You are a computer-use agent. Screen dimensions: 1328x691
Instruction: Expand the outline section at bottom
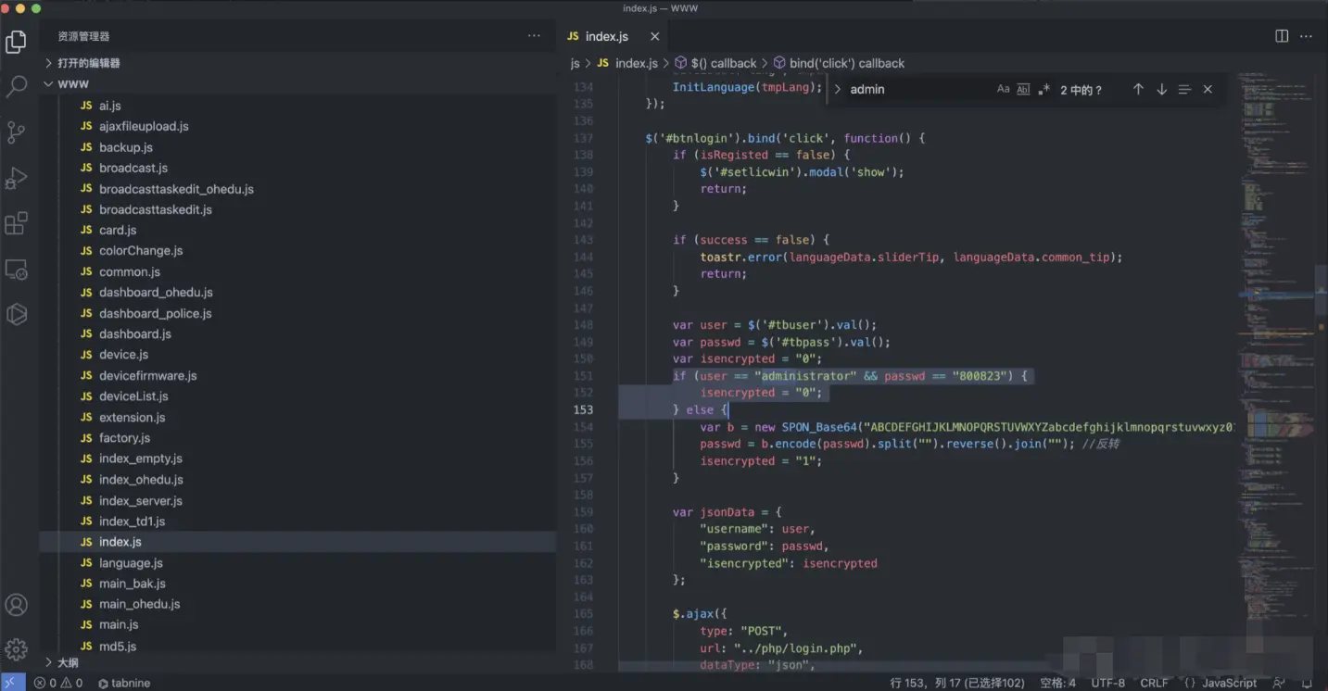click(297, 663)
